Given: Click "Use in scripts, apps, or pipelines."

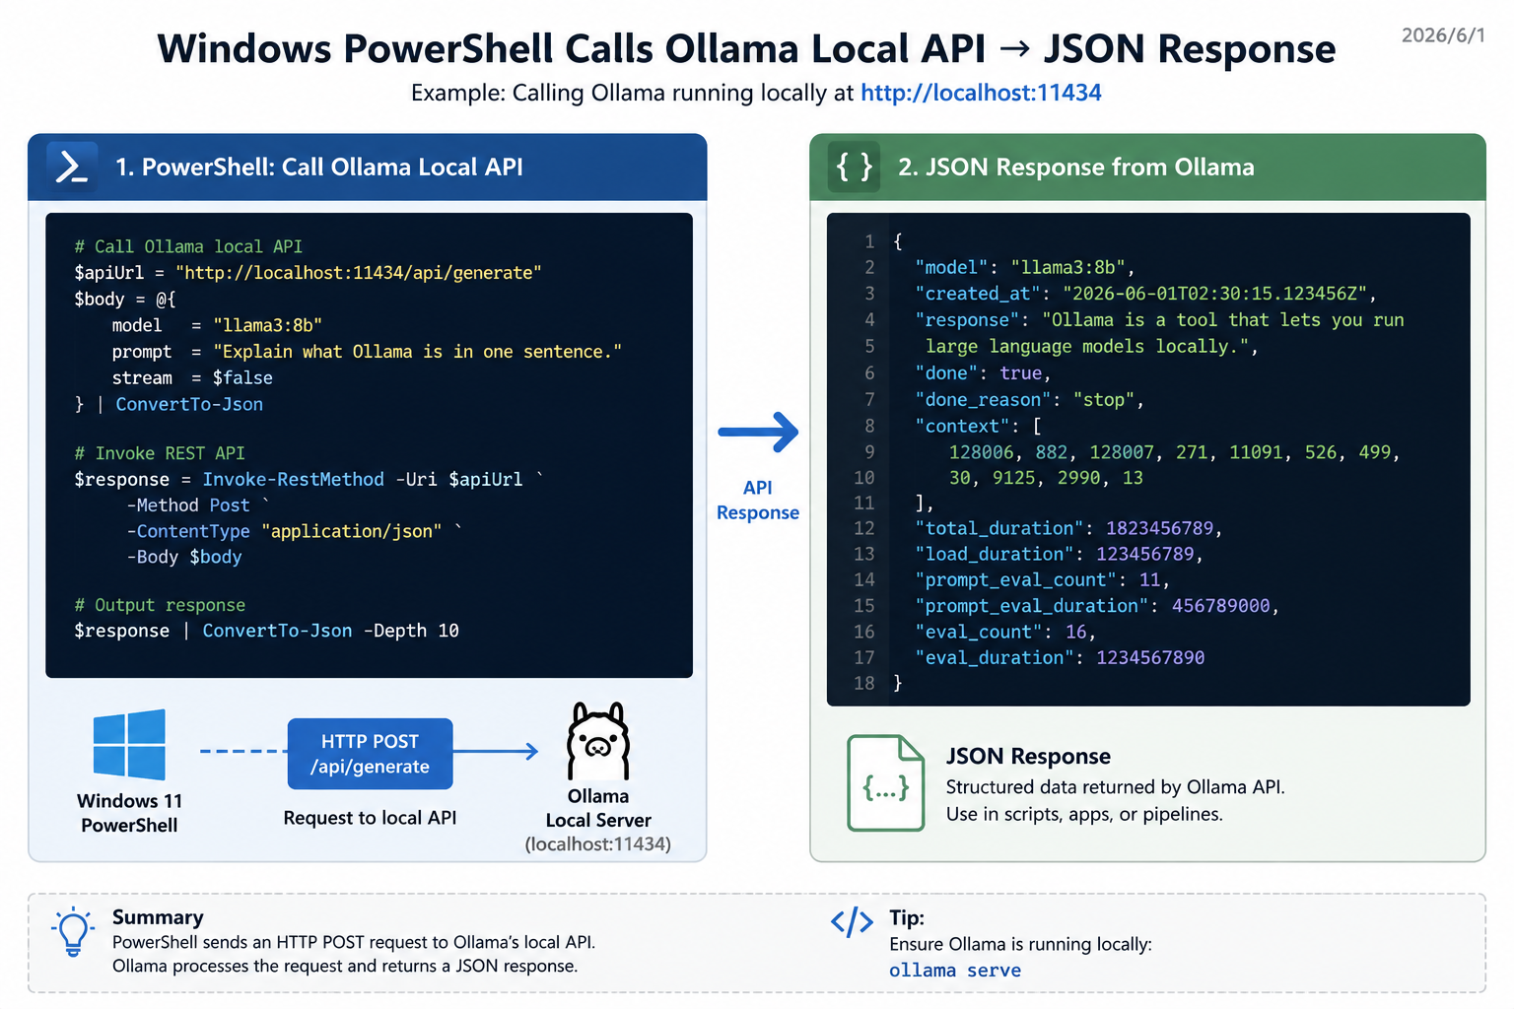Looking at the screenshot, I should pos(1084,814).
